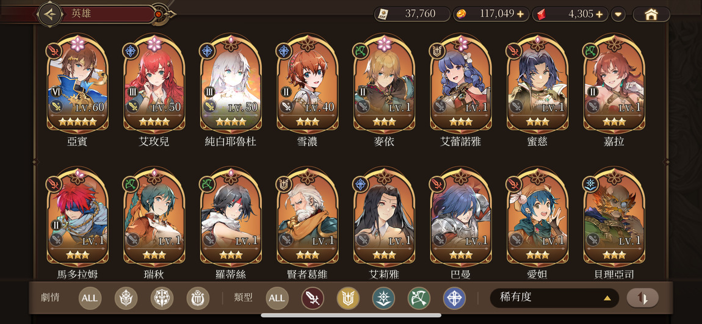Go back using the arrow beside 英雄
Screen dimensions: 702x324
coord(50,14)
